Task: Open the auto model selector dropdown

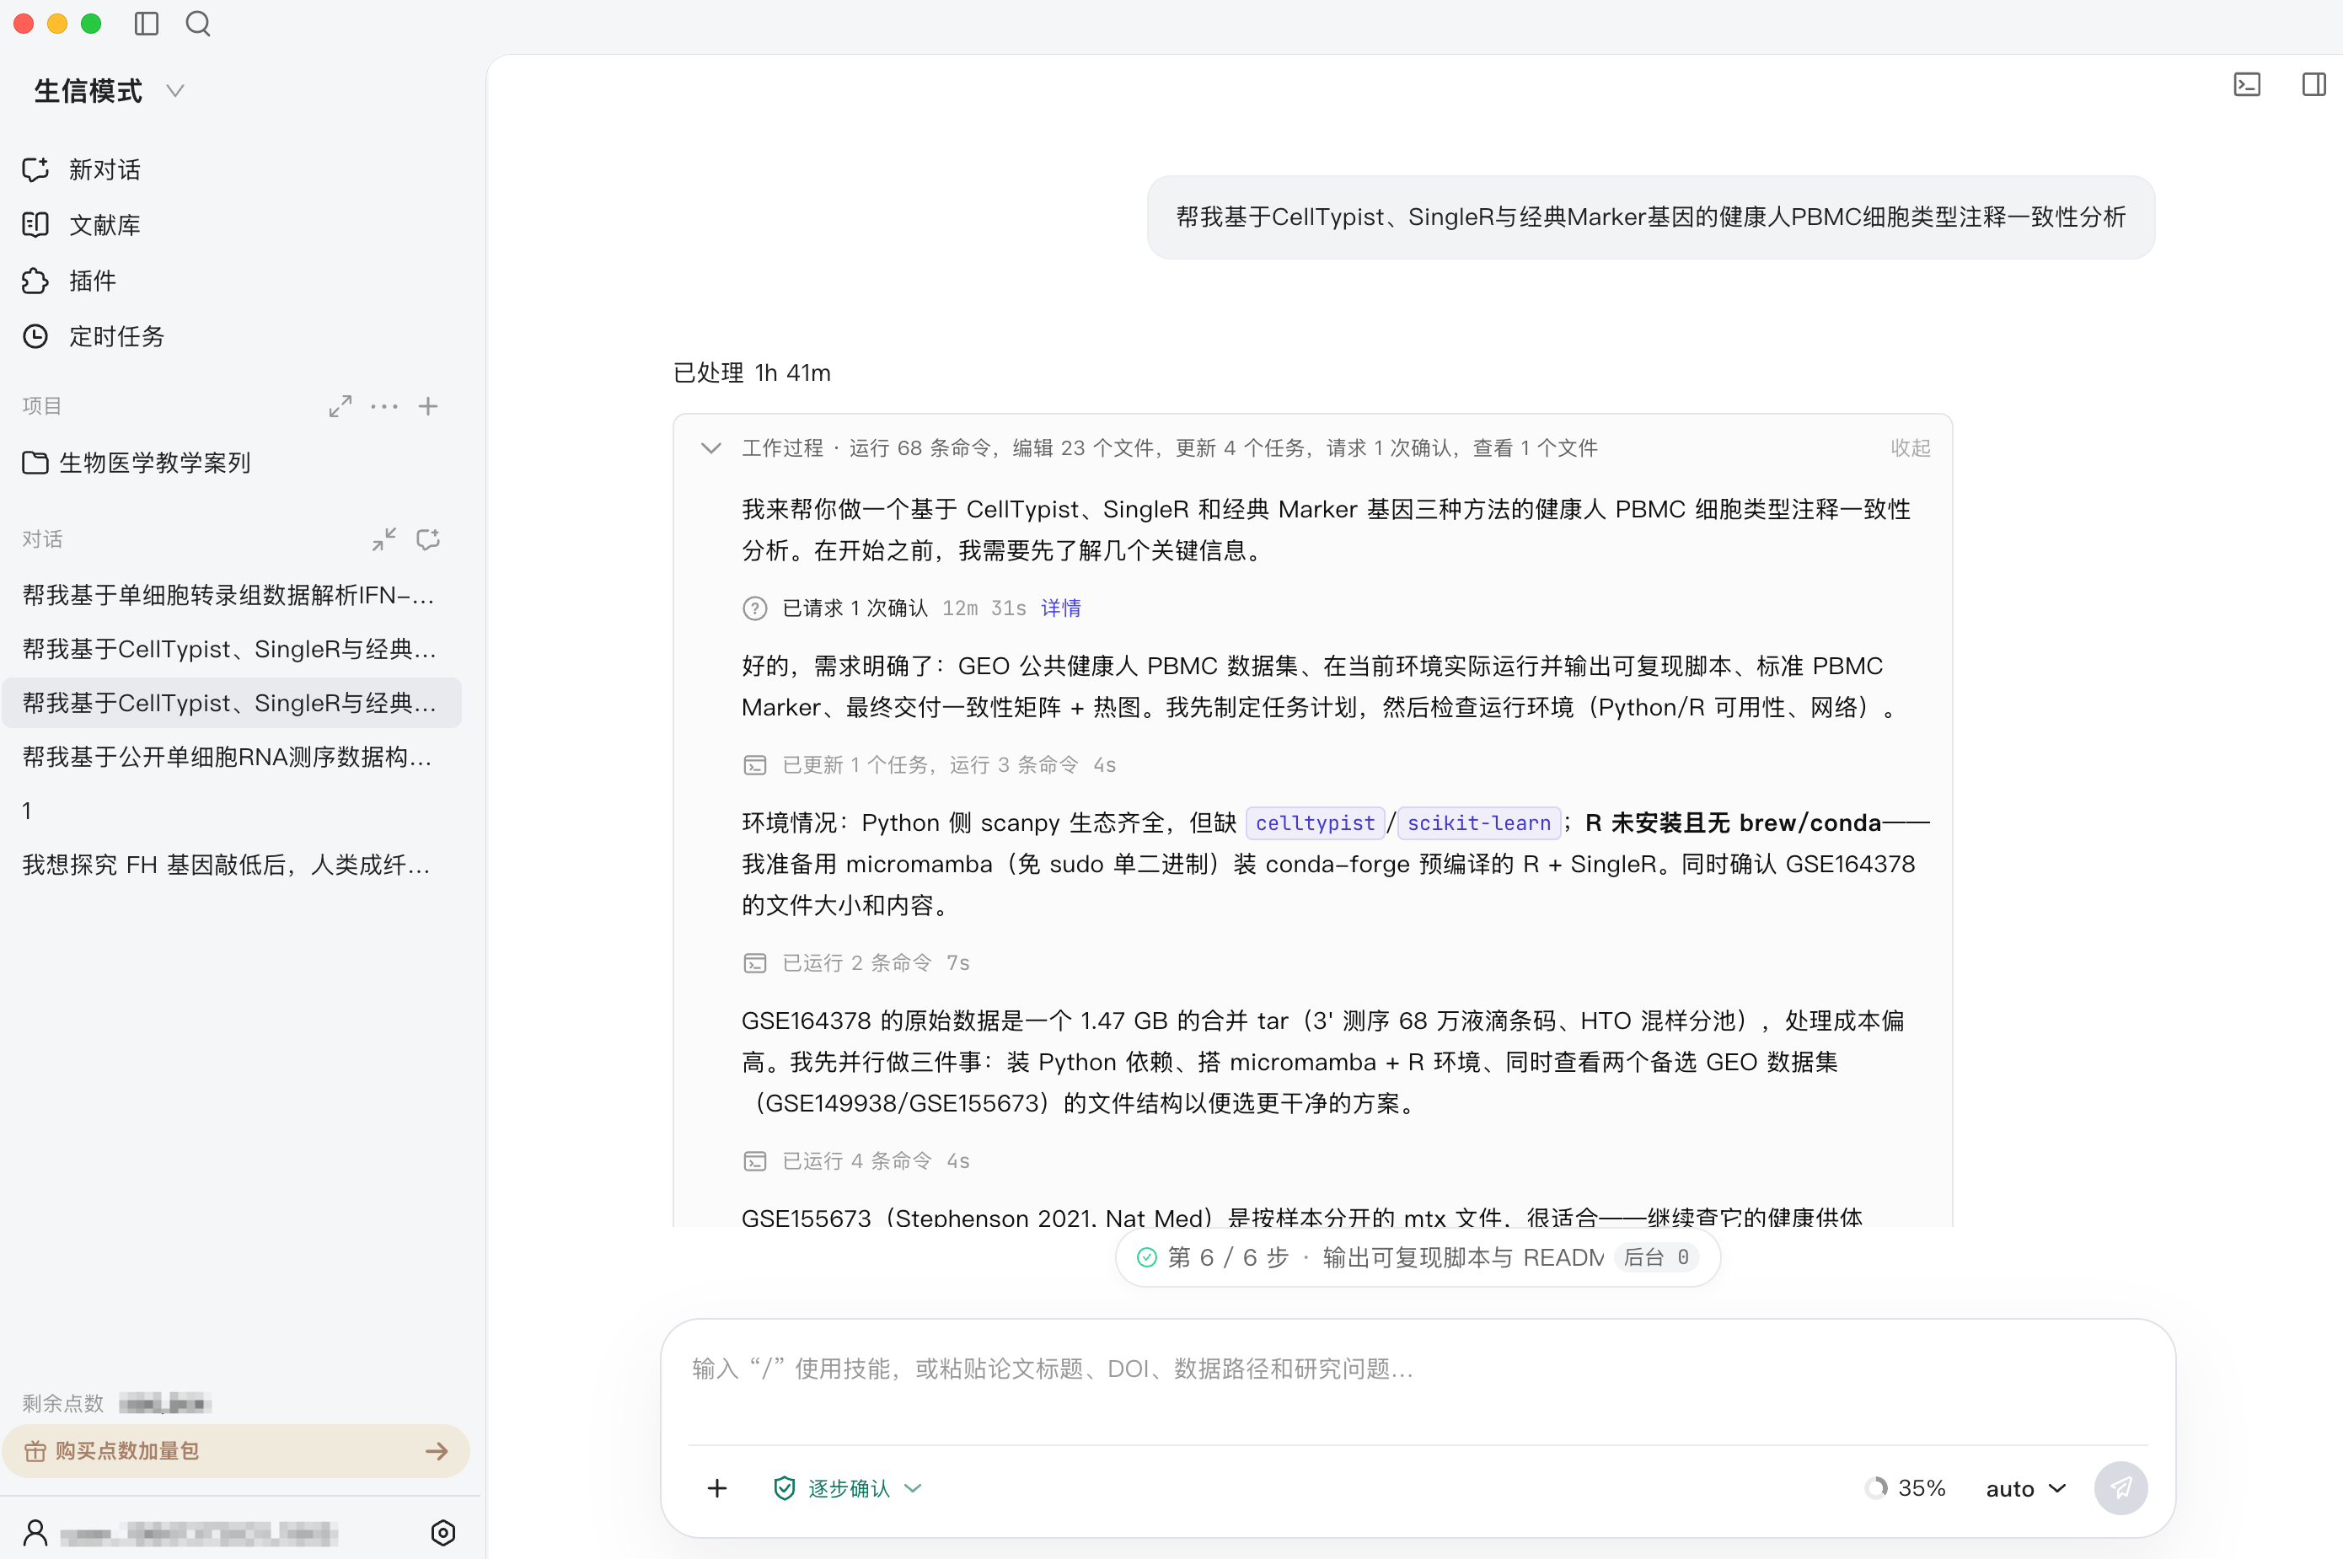Action: tap(2026, 1488)
